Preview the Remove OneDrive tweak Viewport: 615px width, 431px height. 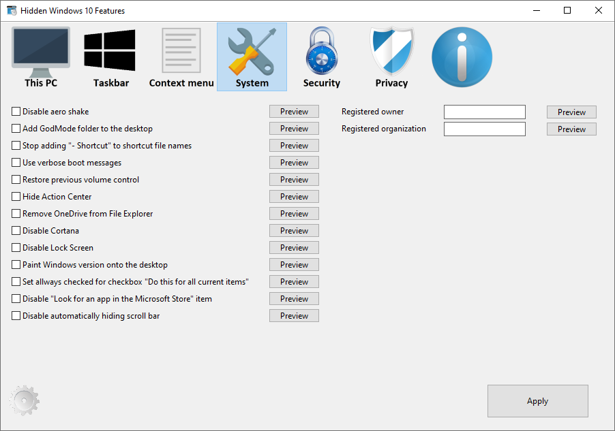click(x=294, y=214)
